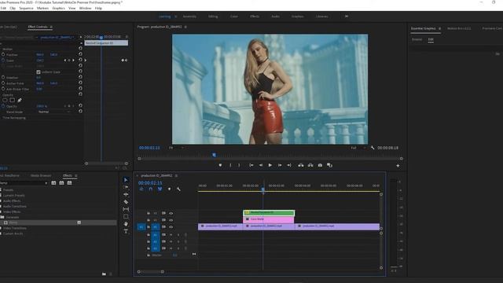Switch to the Effects workspace tab
The image size is (503, 283).
point(255,17)
